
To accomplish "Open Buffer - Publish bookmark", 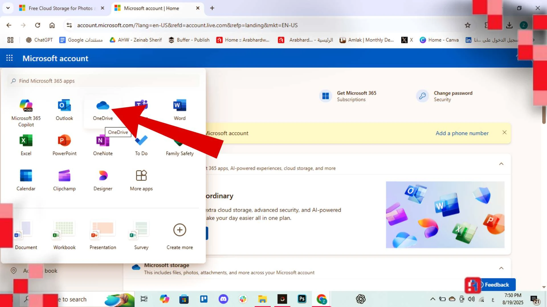I will pyautogui.click(x=189, y=40).
